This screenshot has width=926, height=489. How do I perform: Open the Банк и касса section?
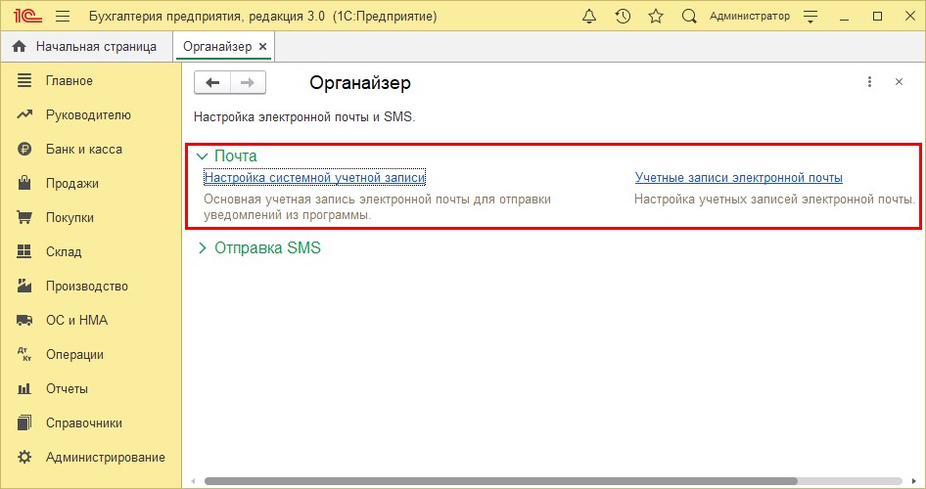83,150
